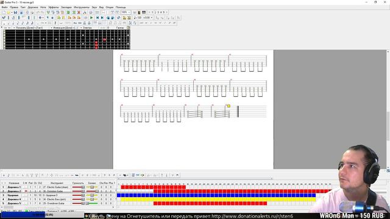This screenshot has height=219, width=390.
Task: Select track Дорожка 4 by name
Action: (x=14, y=199)
